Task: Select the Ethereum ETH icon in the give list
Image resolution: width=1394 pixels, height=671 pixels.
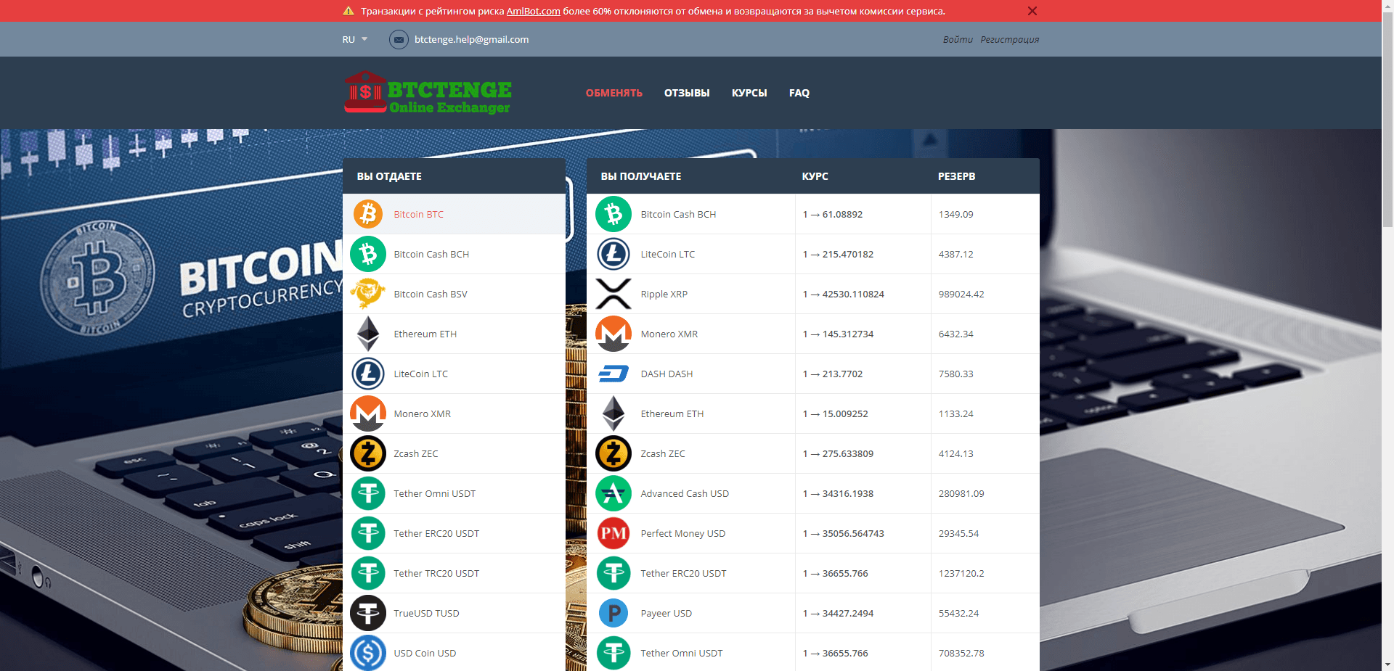Action: 368,334
